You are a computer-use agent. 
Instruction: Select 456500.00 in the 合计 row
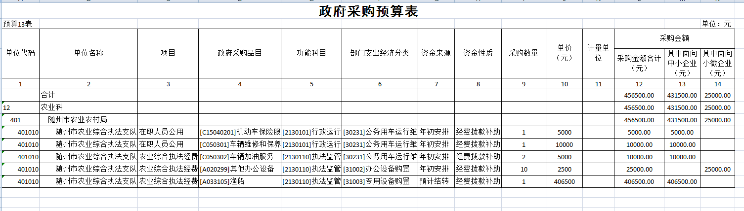pyautogui.click(x=639, y=95)
